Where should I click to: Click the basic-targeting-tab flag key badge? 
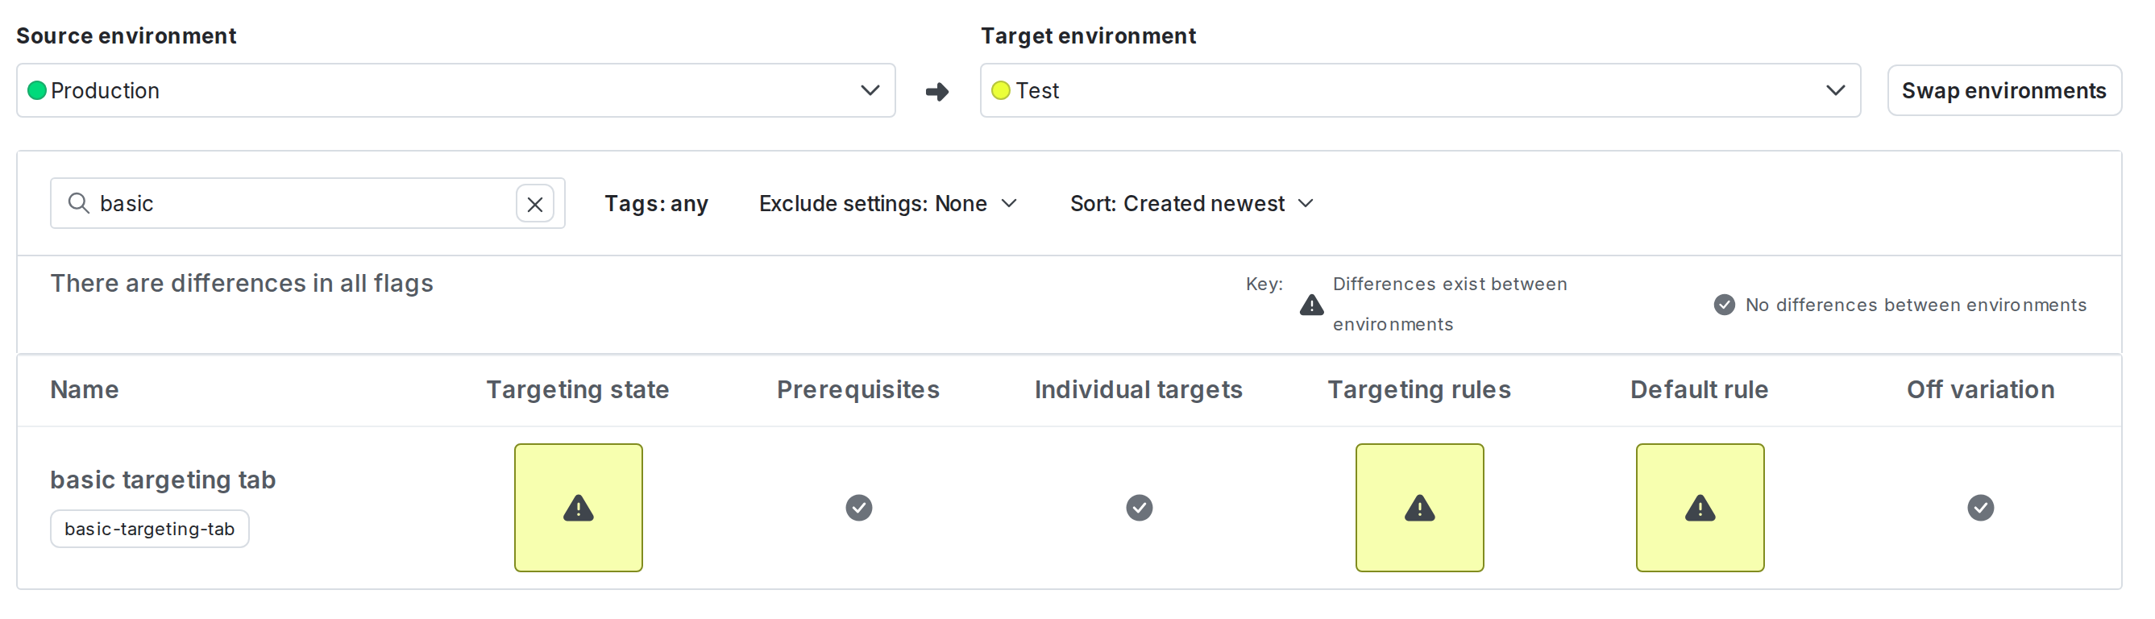[x=149, y=529]
